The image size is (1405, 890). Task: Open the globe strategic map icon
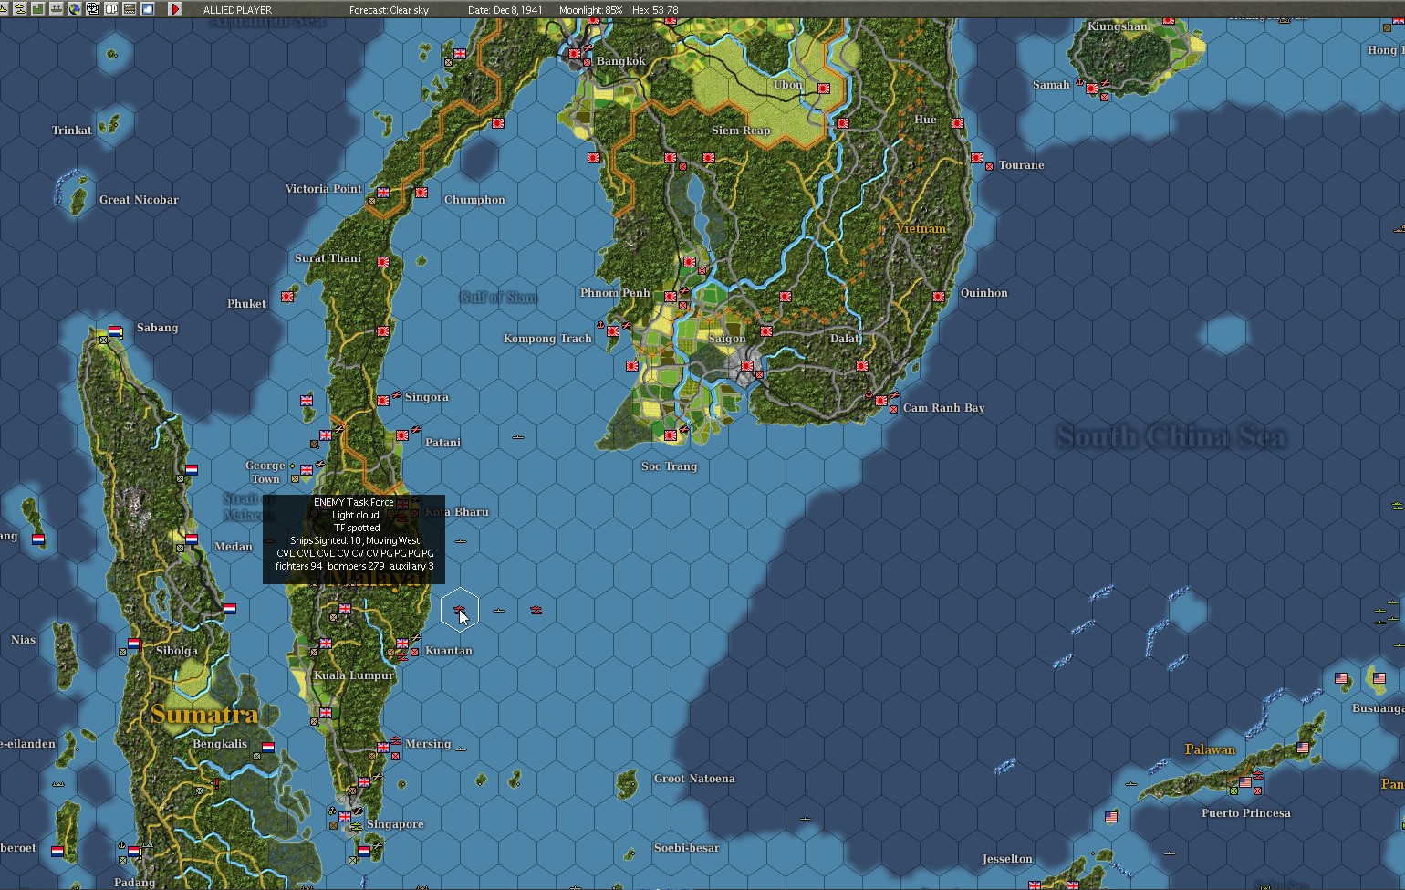tap(74, 9)
